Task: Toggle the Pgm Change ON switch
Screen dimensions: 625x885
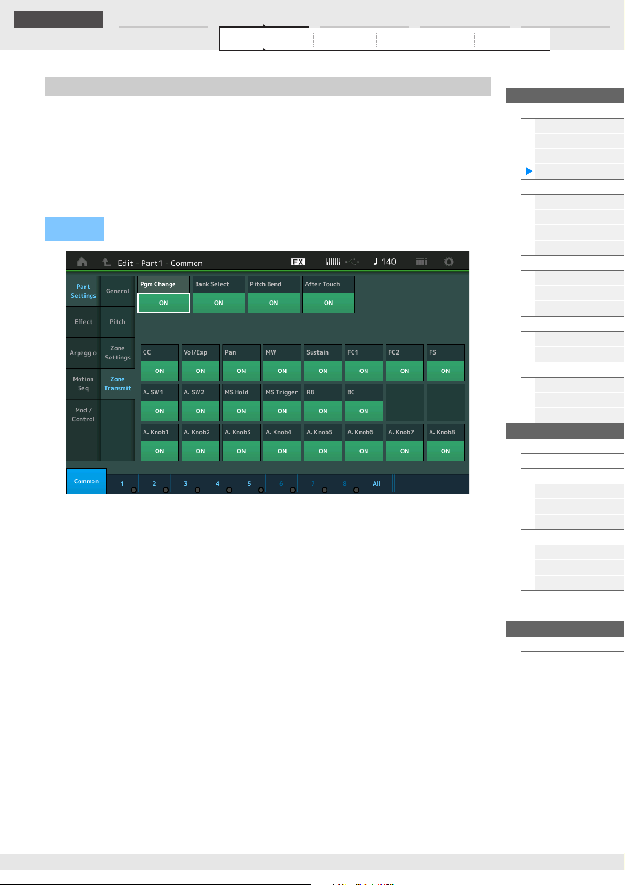Action: [164, 303]
